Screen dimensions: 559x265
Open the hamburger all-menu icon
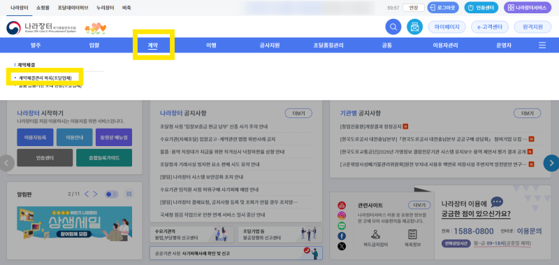click(x=542, y=45)
